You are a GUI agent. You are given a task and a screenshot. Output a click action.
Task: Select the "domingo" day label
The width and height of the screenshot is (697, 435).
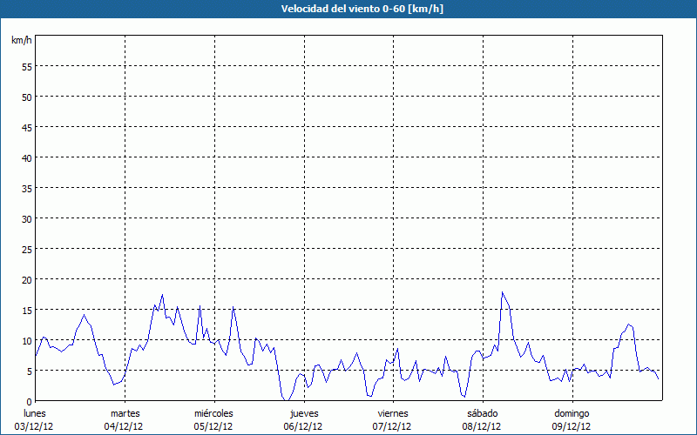tap(572, 413)
